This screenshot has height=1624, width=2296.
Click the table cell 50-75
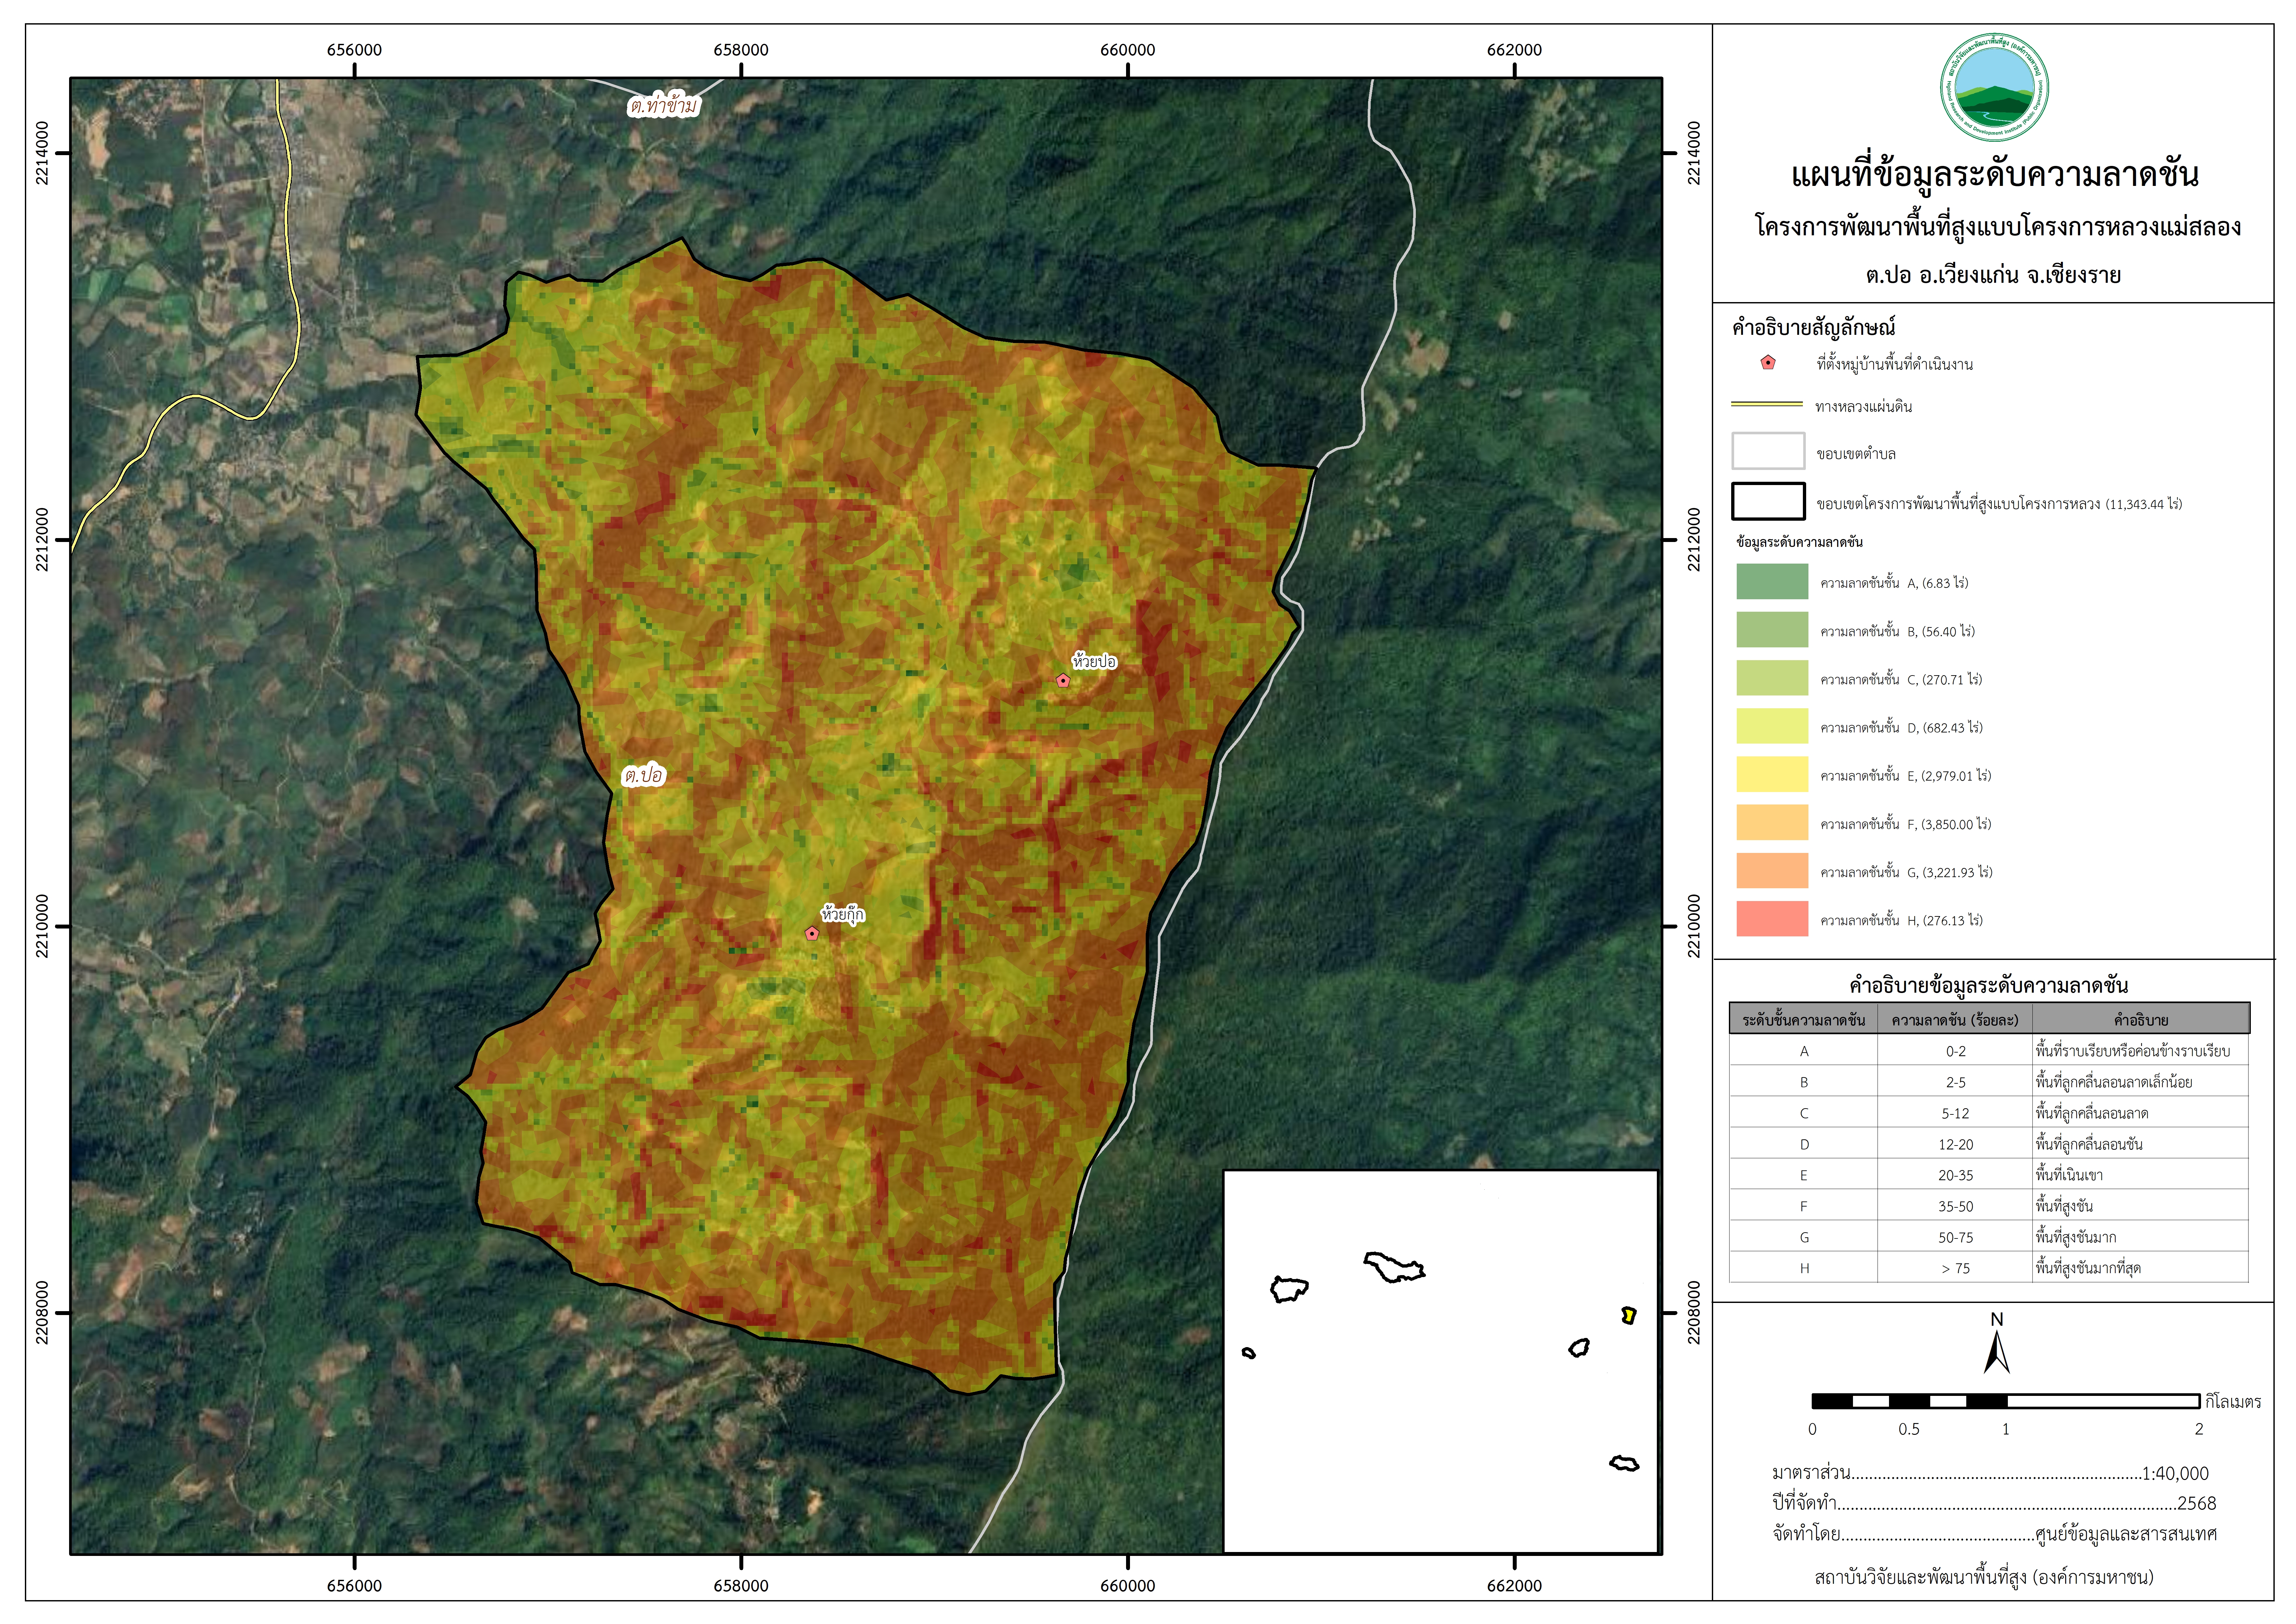[x=1956, y=1237]
